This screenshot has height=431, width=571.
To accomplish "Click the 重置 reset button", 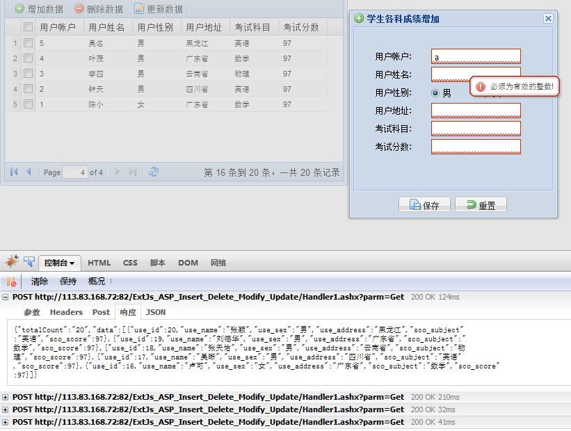I will point(481,205).
